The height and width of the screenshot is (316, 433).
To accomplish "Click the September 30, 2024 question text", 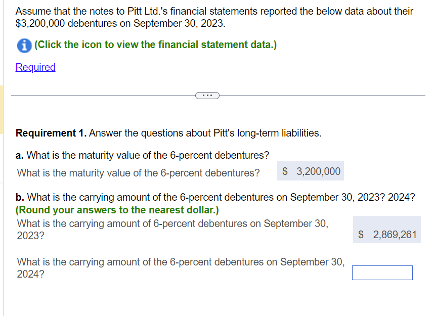I will [180, 267].
